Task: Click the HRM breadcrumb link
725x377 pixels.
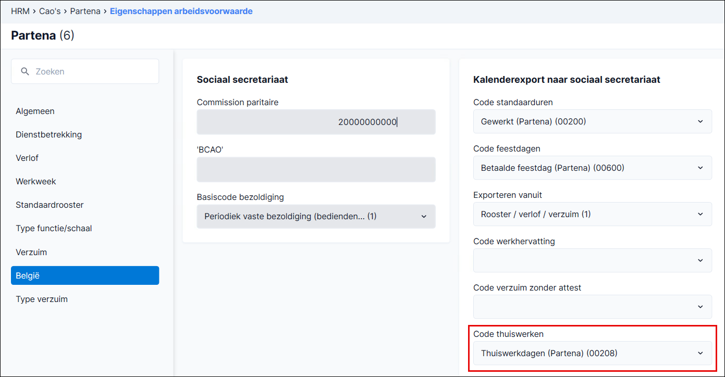Action: click(x=20, y=11)
